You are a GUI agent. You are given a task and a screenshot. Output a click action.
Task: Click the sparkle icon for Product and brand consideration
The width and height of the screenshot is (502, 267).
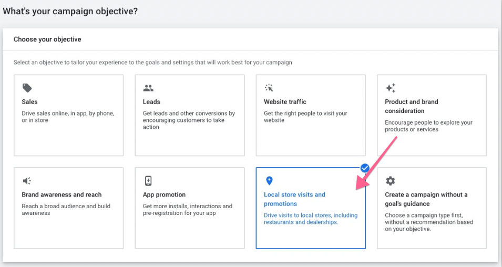390,88
